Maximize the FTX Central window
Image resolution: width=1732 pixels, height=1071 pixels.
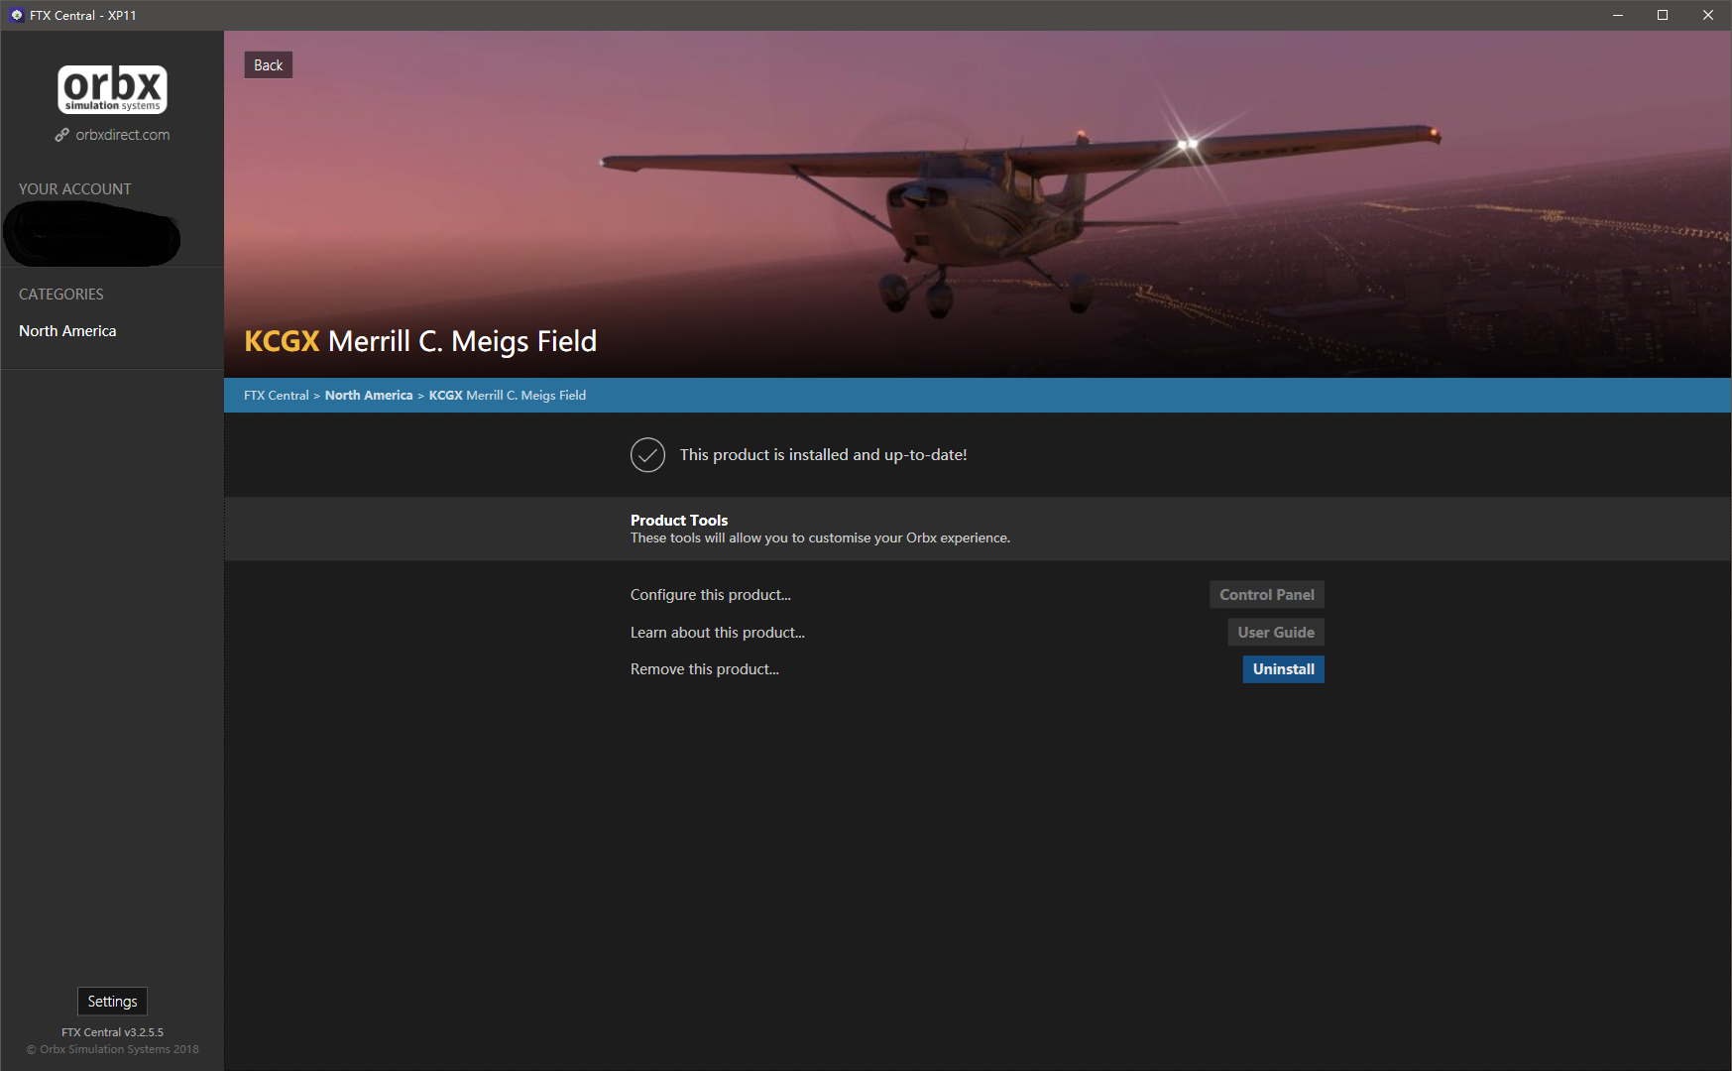coord(1663,15)
